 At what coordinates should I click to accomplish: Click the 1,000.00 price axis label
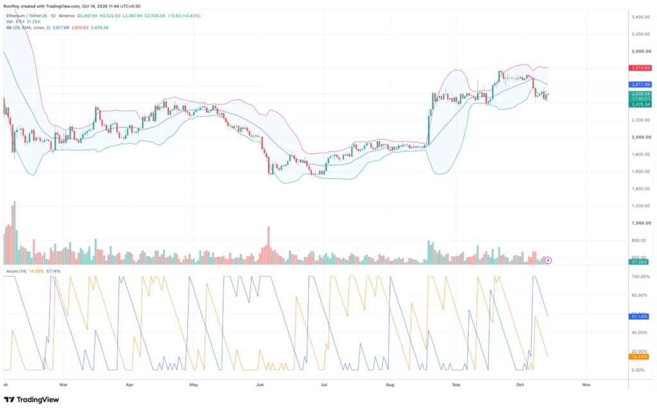click(641, 223)
